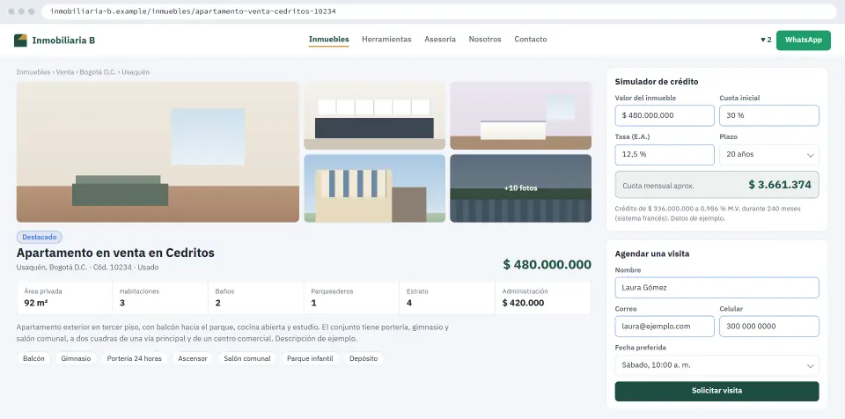Click the browser address bar URL
This screenshot has height=419, width=845.
[x=193, y=11]
